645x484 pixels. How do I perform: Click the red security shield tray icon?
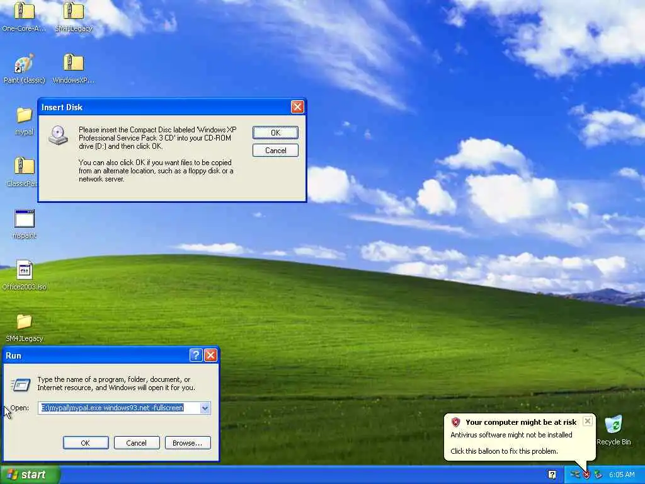coord(586,475)
